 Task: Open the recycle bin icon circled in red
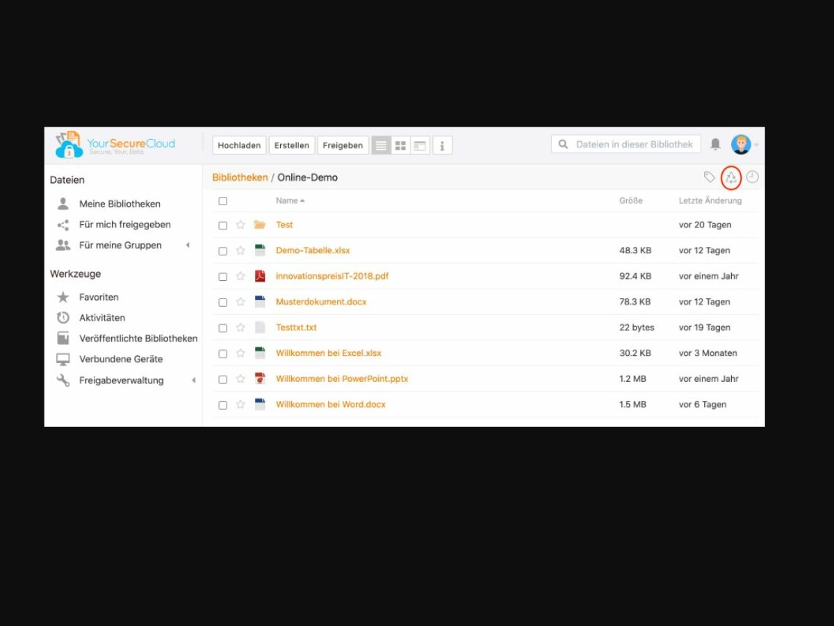coord(730,178)
